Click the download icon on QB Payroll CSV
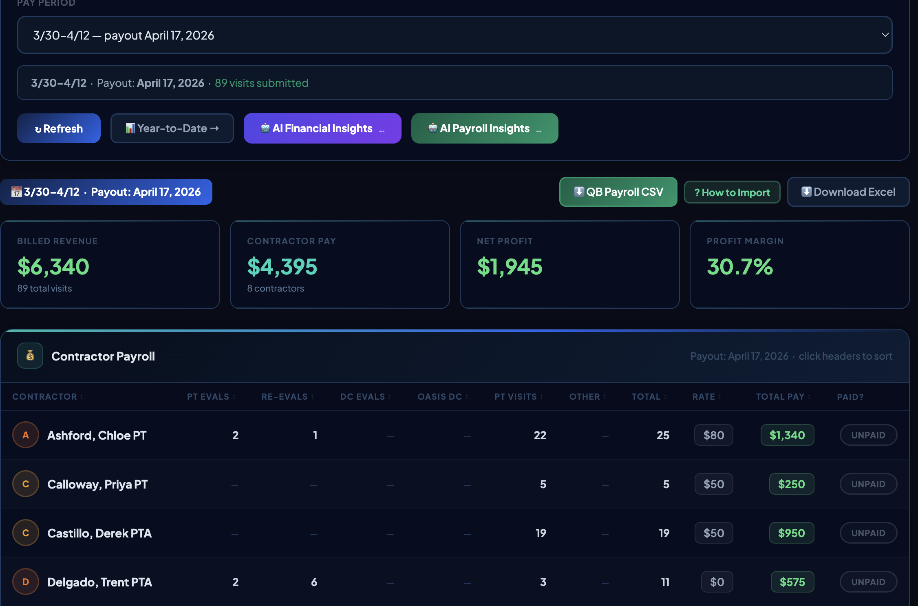Image resolution: width=918 pixels, height=606 pixels. click(580, 192)
